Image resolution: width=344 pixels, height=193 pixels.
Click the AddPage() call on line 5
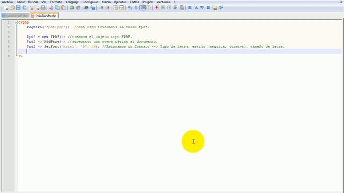[55, 42]
